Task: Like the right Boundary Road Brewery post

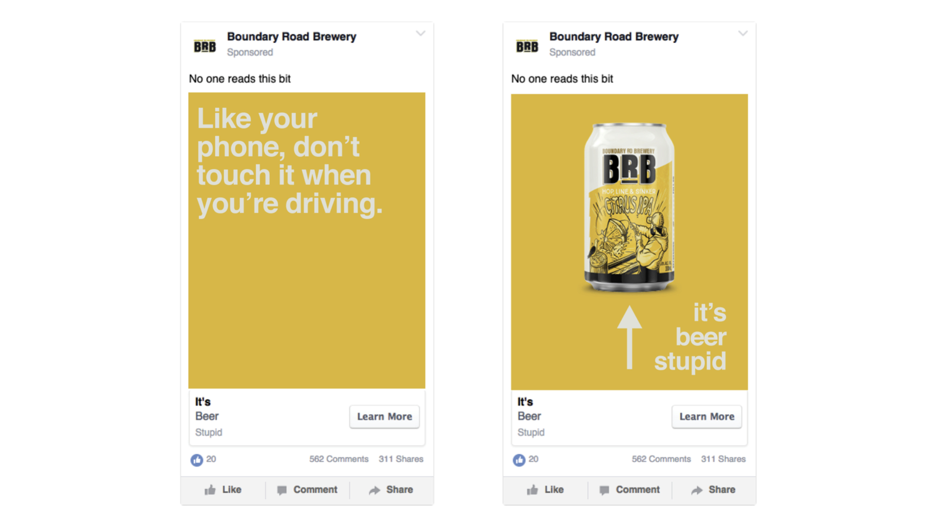Action: point(545,489)
